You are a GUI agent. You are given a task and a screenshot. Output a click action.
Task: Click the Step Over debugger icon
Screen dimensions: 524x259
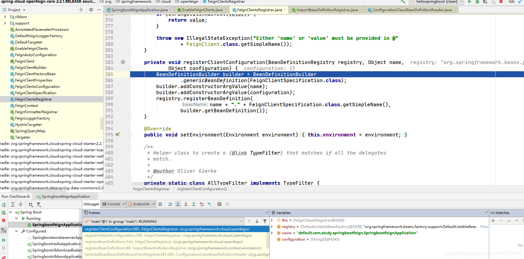tap(170, 204)
